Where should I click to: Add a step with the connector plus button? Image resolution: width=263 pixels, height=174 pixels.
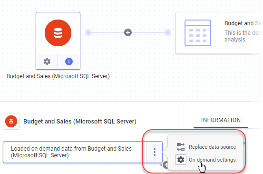coord(128,32)
